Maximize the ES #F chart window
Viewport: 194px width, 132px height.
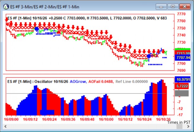[x=173, y=6]
